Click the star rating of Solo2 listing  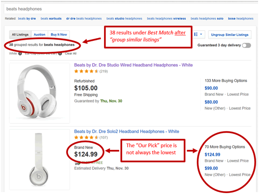tap(86, 137)
